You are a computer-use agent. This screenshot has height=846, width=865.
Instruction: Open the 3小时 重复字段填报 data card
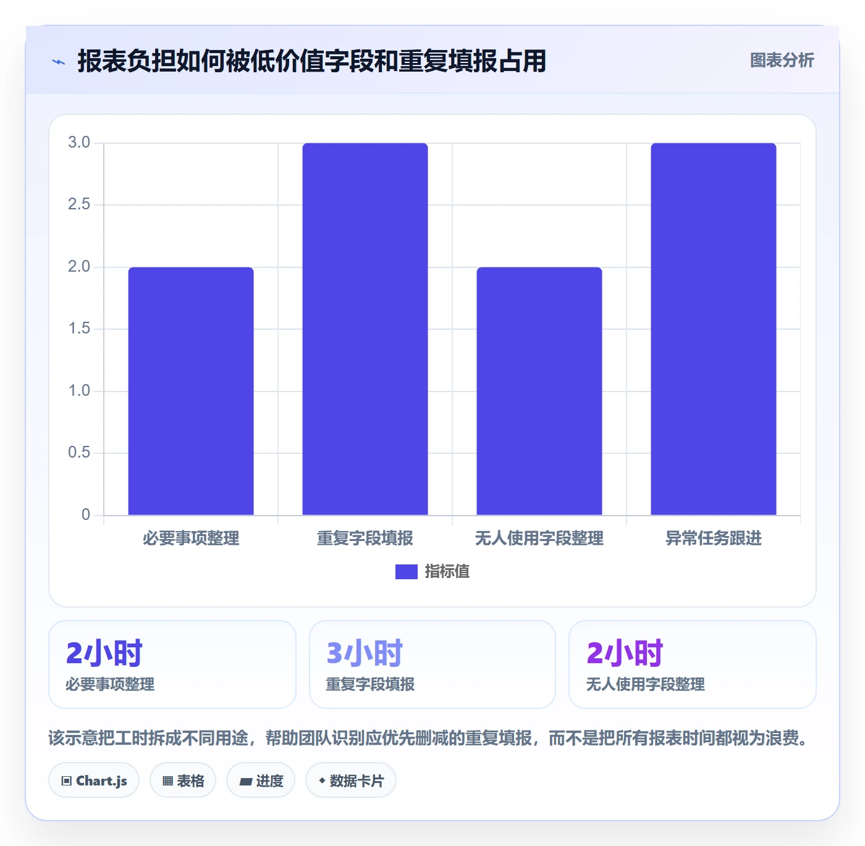pyautogui.click(x=432, y=664)
